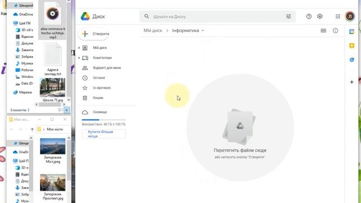Open Мережа in upper Explorer window
Viewport: 361px width, 203px height.
coord(23,92)
